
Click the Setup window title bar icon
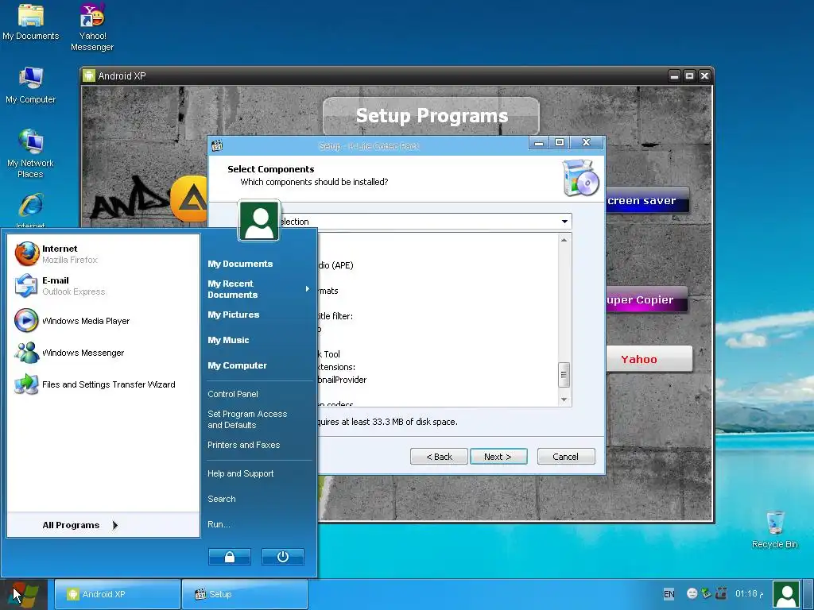click(x=218, y=146)
